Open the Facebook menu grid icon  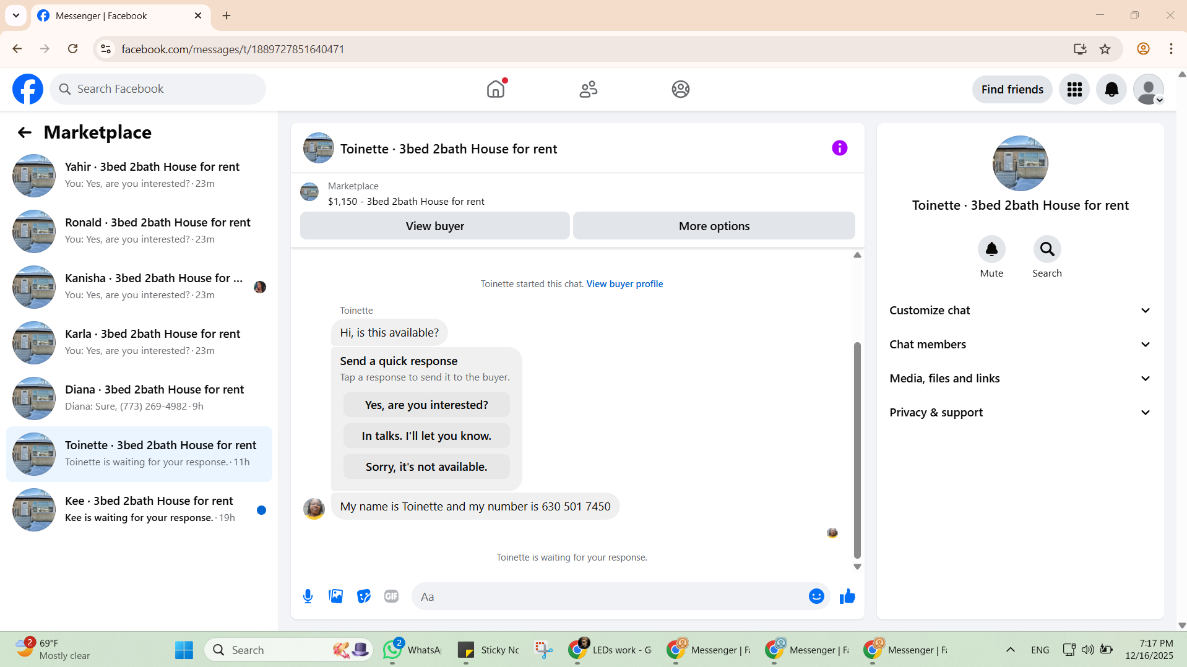coord(1074,90)
